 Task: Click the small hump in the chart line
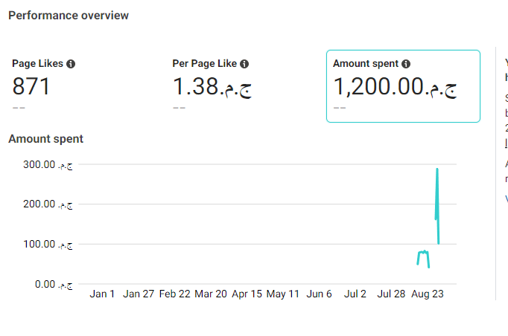point(423,259)
